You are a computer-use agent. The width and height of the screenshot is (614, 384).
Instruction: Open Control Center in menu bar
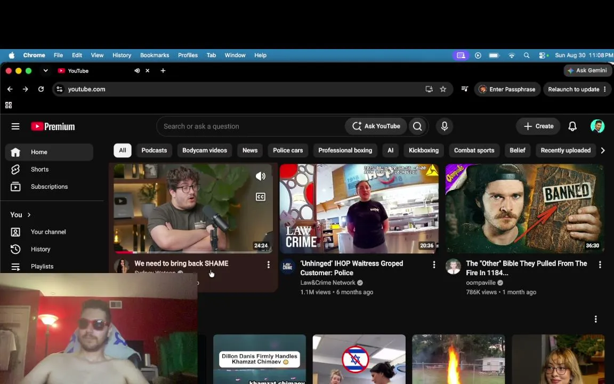(x=543, y=55)
